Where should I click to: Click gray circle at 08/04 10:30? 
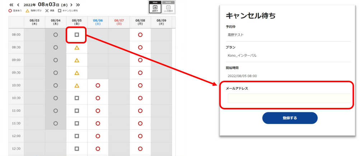point(55,98)
